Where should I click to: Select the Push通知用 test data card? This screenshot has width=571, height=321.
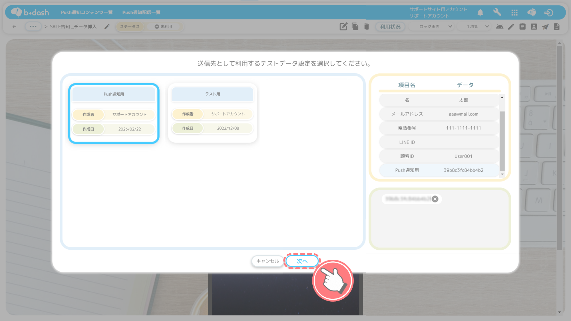click(114, 113)
